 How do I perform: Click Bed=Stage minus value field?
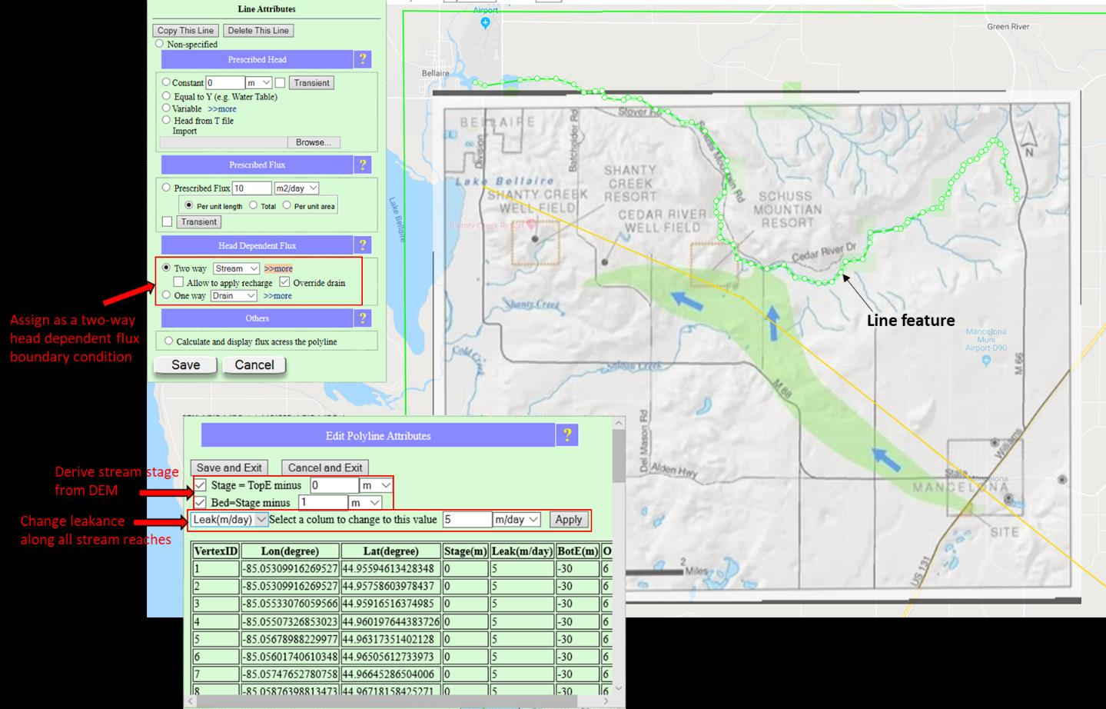click(x=323, y=503)
